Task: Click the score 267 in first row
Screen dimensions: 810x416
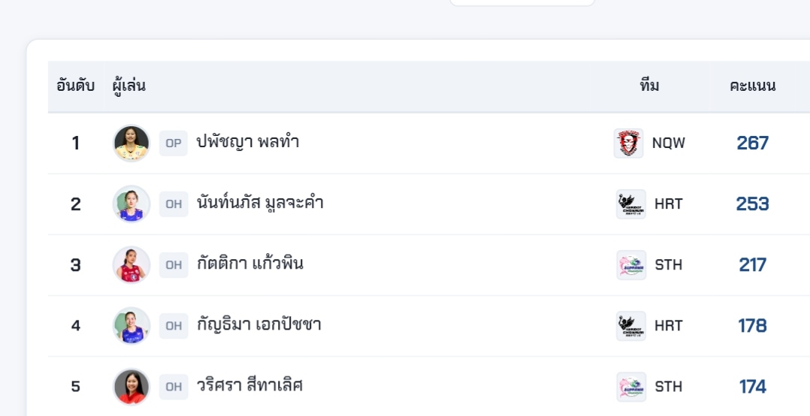Action: [752, 143]
